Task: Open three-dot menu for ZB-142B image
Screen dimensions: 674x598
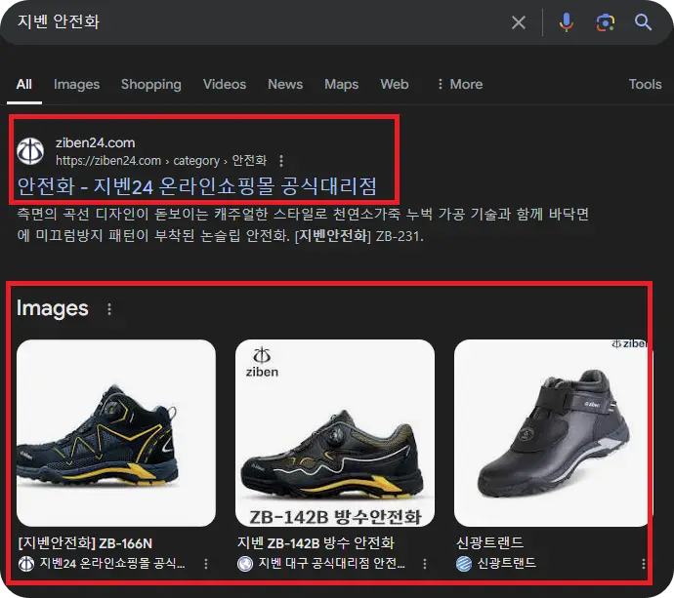Action: pos(425,564)
